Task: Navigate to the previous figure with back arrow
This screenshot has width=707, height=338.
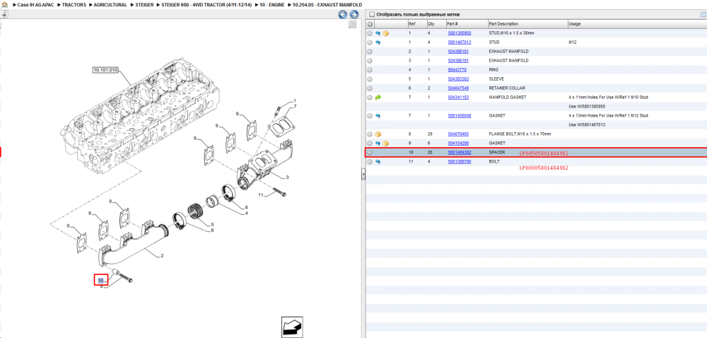Action: 343,14
